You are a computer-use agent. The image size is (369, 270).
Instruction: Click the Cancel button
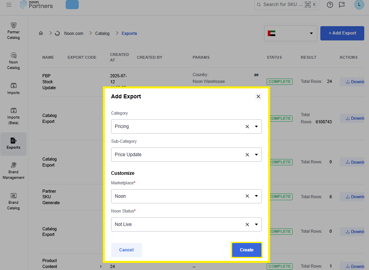[127, 250]
